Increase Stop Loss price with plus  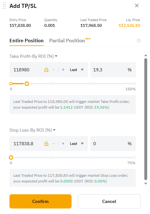tap(63, 144)
